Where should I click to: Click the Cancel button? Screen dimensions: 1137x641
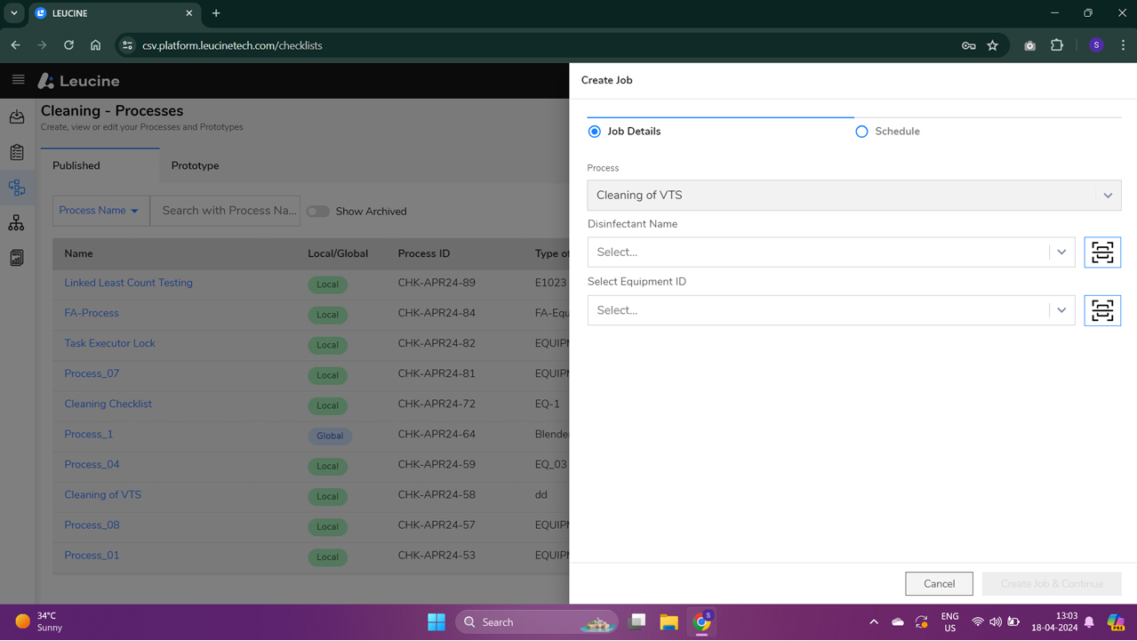click(939, 584)
